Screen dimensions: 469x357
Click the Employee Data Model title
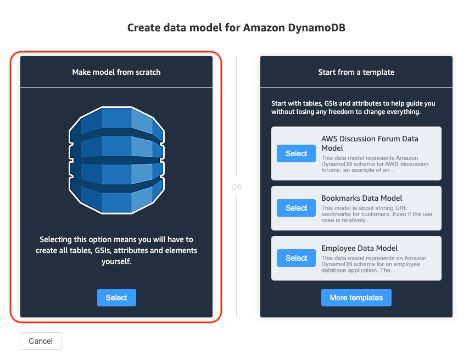point(360,248)
